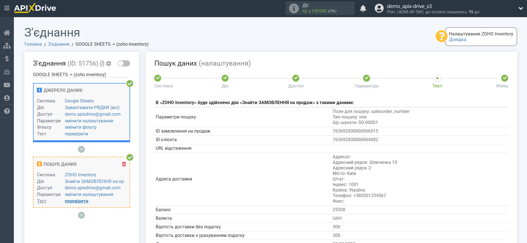Open the help question sidebar icon
The width and height of the screenshot is (527, 243).
(x=7, y=111)
